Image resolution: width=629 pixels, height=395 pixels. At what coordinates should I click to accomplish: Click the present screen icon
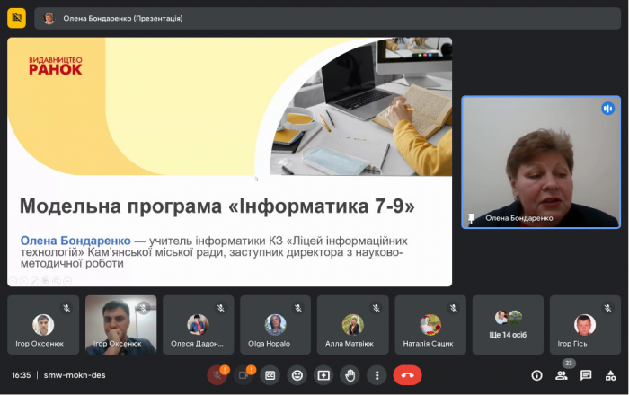tap(323, 375)
